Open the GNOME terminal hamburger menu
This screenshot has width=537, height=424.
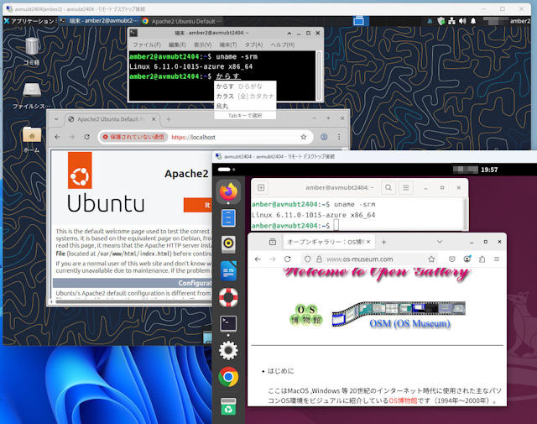[x=406, y=187]
